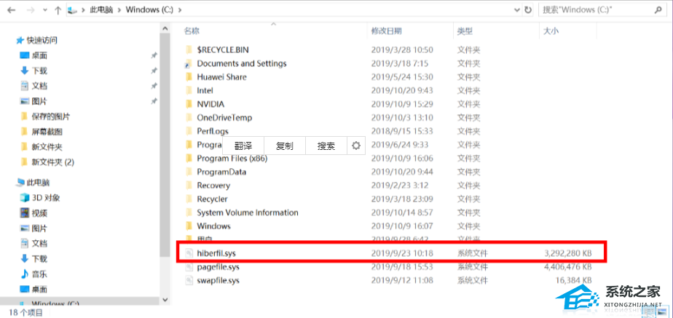Image resolution: width=673 pixels, height=318 pixels.
Task: Click pin icon beside 文档
Action: [154, 86]
